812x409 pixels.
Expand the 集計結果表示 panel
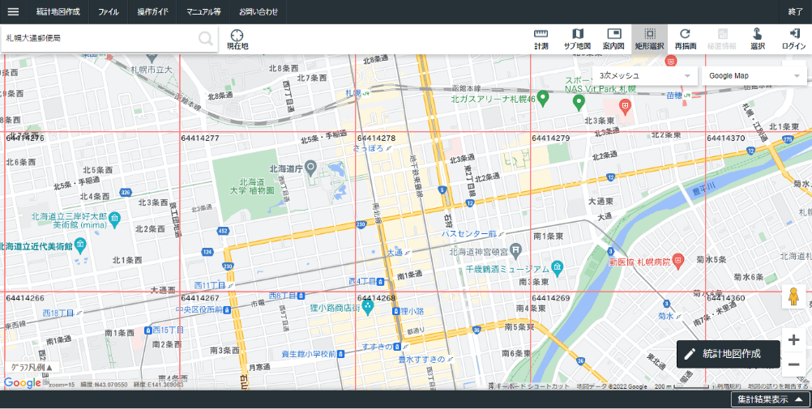point(770,399)
